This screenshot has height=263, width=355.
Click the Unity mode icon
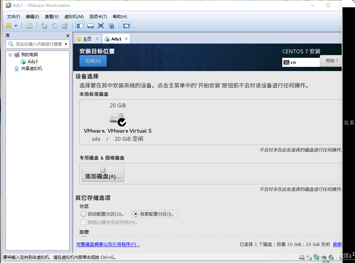click(111, 26)
